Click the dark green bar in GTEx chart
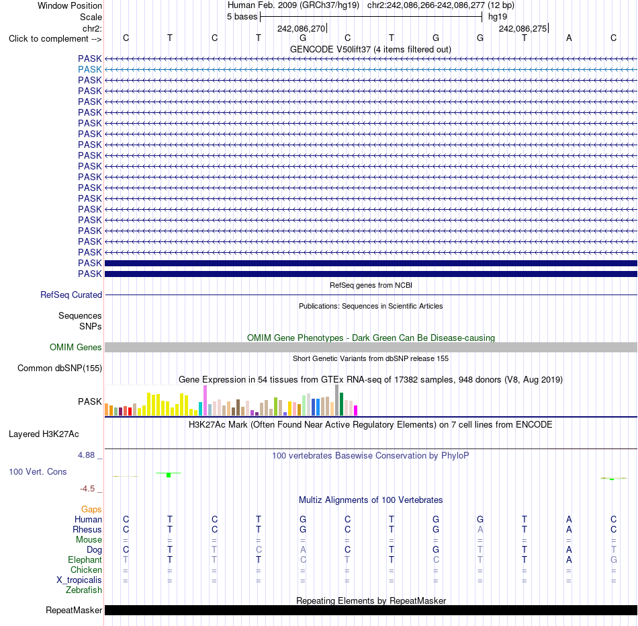The height and width of the screenshot is (626, 638). coord(342,404)
